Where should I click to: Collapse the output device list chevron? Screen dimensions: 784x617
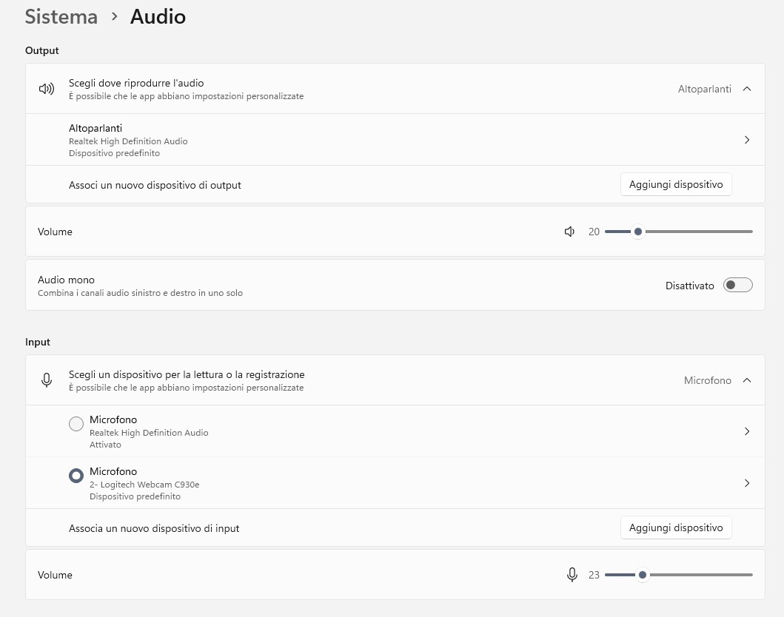tap(747, 89)
